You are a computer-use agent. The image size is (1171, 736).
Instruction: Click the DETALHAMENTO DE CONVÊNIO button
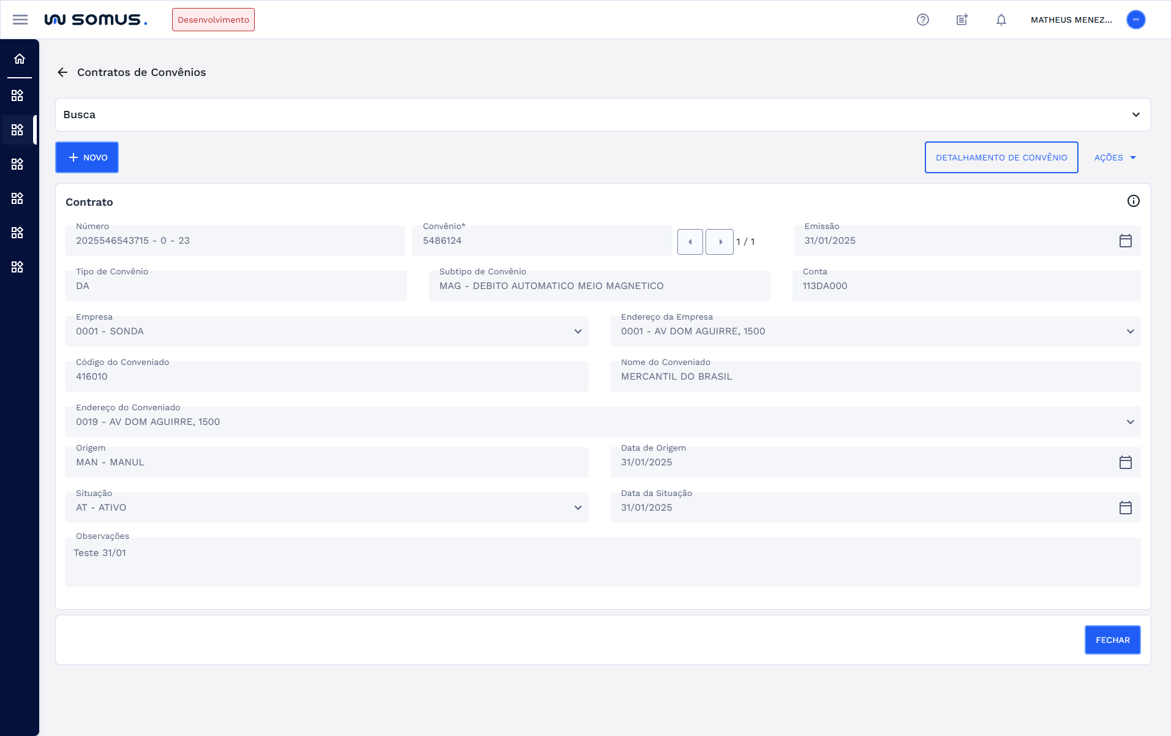point(1001,157)
